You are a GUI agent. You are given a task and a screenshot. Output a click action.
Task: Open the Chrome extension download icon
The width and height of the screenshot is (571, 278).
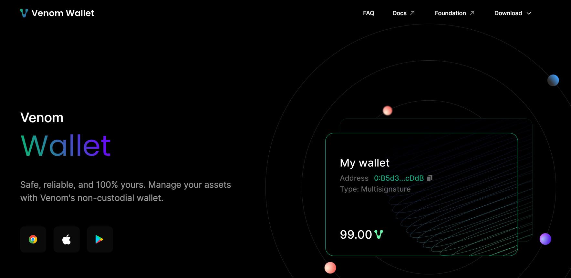33,239
